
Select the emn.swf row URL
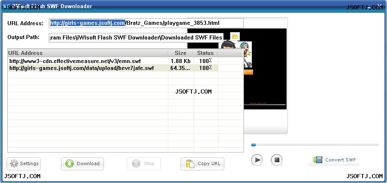75,61
